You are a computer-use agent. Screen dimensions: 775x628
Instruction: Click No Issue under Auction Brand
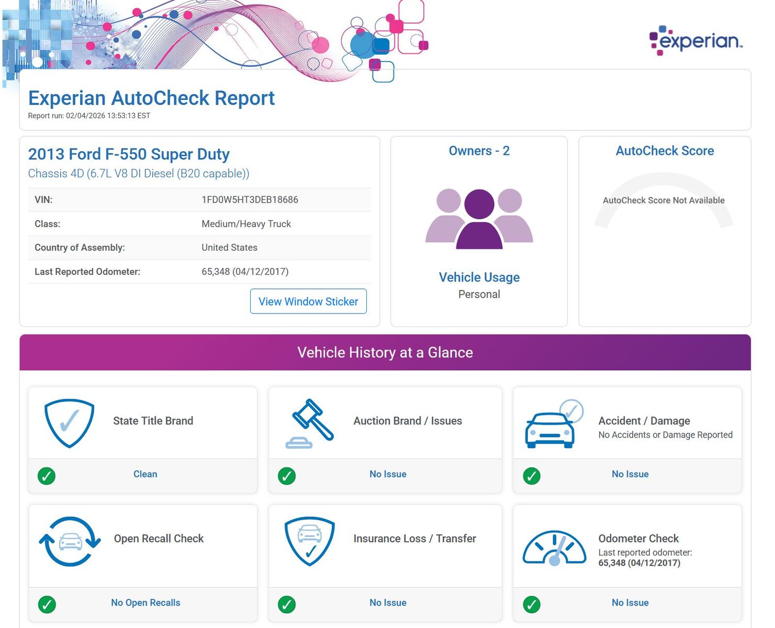coord(387,474)
